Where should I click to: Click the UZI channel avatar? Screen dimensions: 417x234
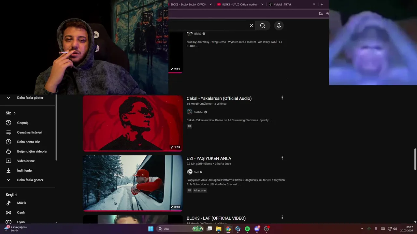(x=190, y=172)
